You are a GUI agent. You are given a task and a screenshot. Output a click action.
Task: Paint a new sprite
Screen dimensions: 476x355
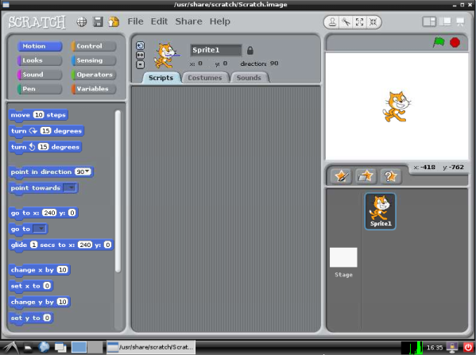point(341,176)
